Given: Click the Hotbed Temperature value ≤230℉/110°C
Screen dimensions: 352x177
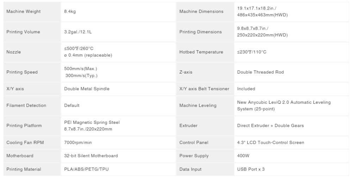Looking at the screenshot, I should [x=252, y=52].
